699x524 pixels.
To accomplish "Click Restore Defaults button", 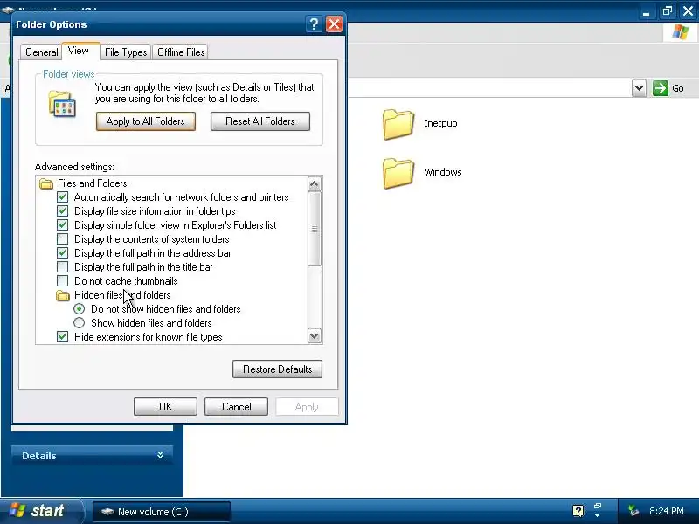I will coord(277,369).
